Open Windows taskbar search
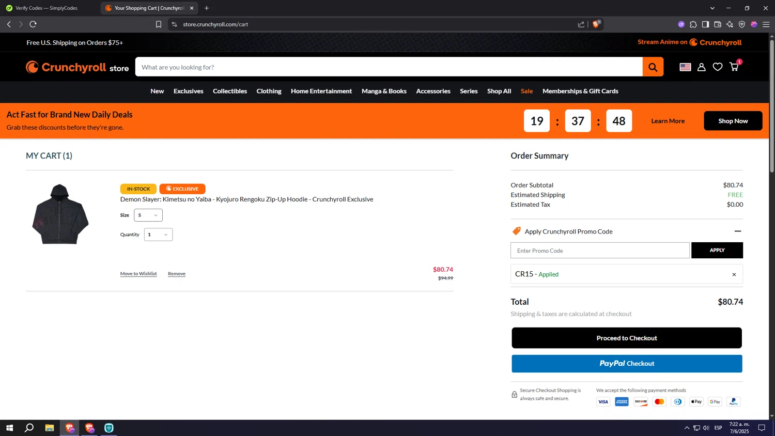 click(x=29, y=428)
